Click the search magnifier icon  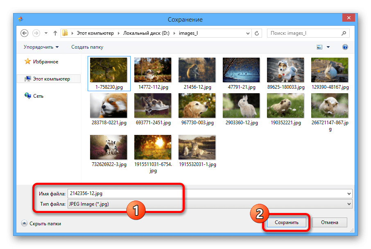click(x=345, y=33)
